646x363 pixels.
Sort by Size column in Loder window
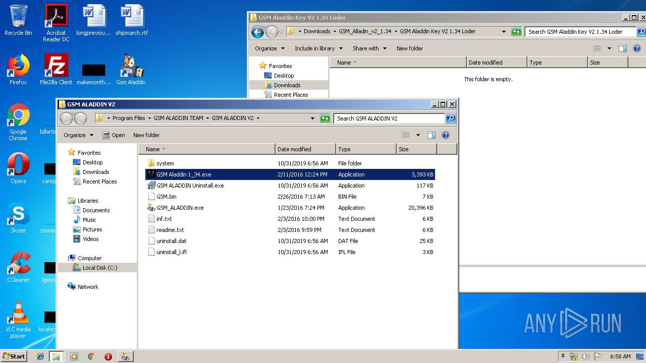coord(608,63)
